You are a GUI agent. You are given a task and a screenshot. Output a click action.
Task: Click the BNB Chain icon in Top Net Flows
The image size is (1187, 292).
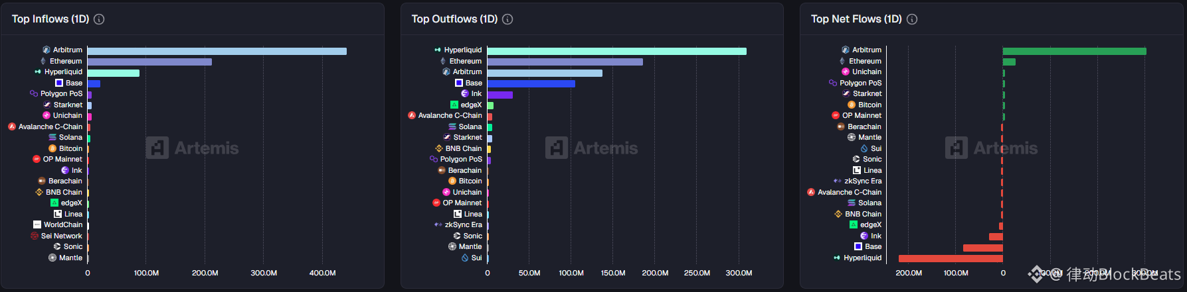point(838,214)
